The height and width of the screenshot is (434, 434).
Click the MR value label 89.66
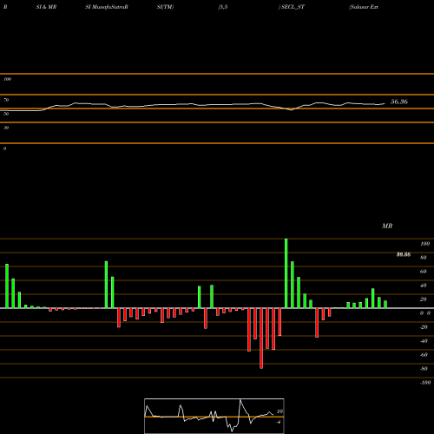[x=404, y=254]
